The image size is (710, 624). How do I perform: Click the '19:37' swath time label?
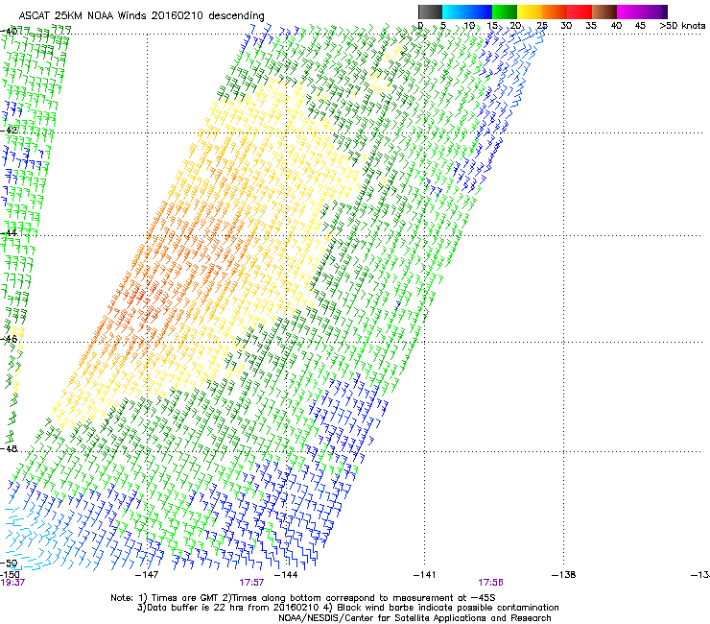click(x=12, y=583)
